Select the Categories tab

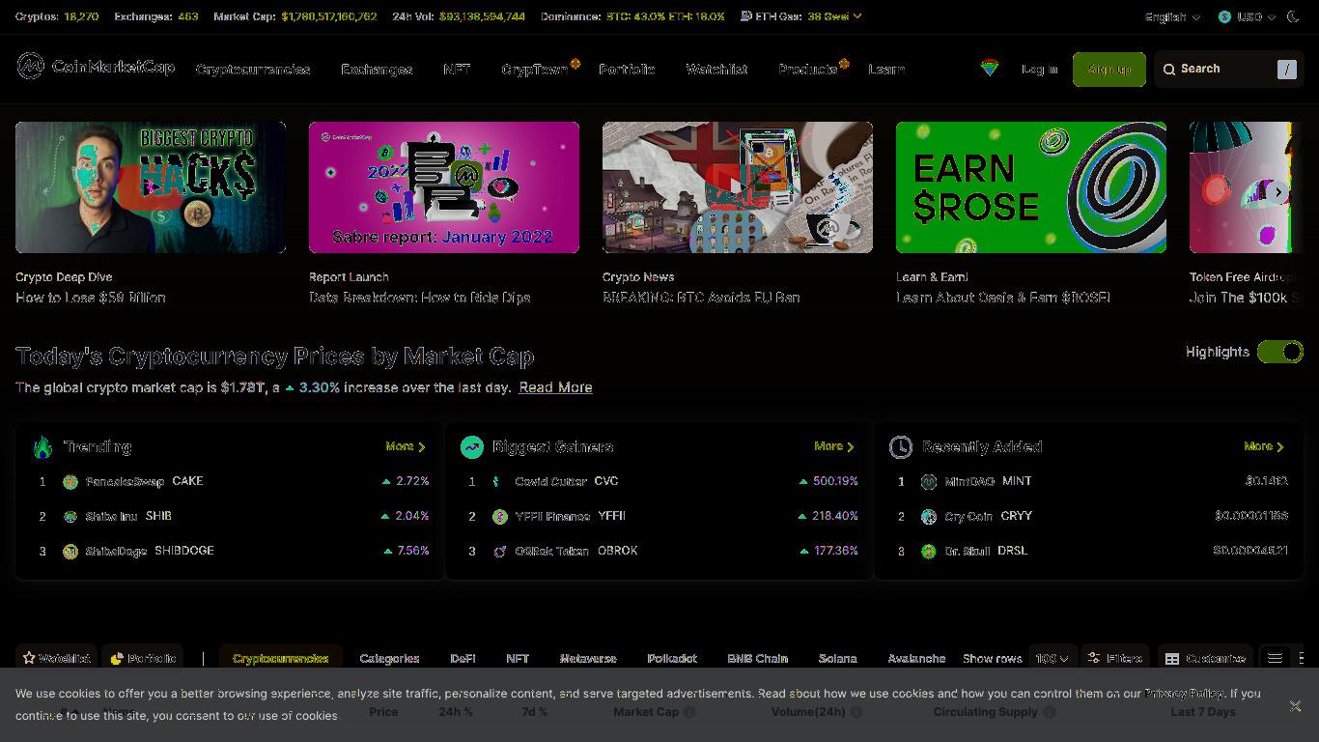click(x=389, y=658)
